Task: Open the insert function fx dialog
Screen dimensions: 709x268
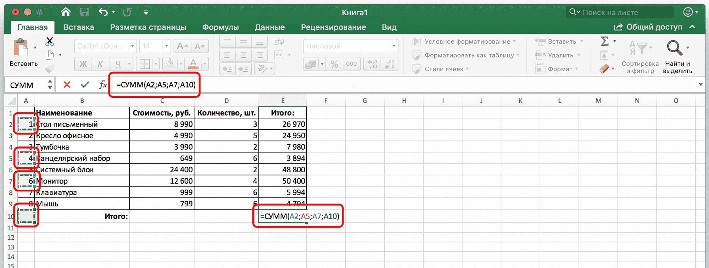Action: [x=103, y=85]
